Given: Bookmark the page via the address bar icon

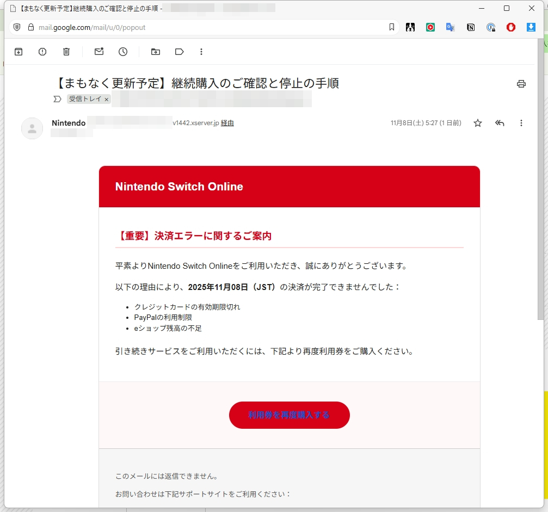Looking at the screenshot, I should [x=393, y=26].
